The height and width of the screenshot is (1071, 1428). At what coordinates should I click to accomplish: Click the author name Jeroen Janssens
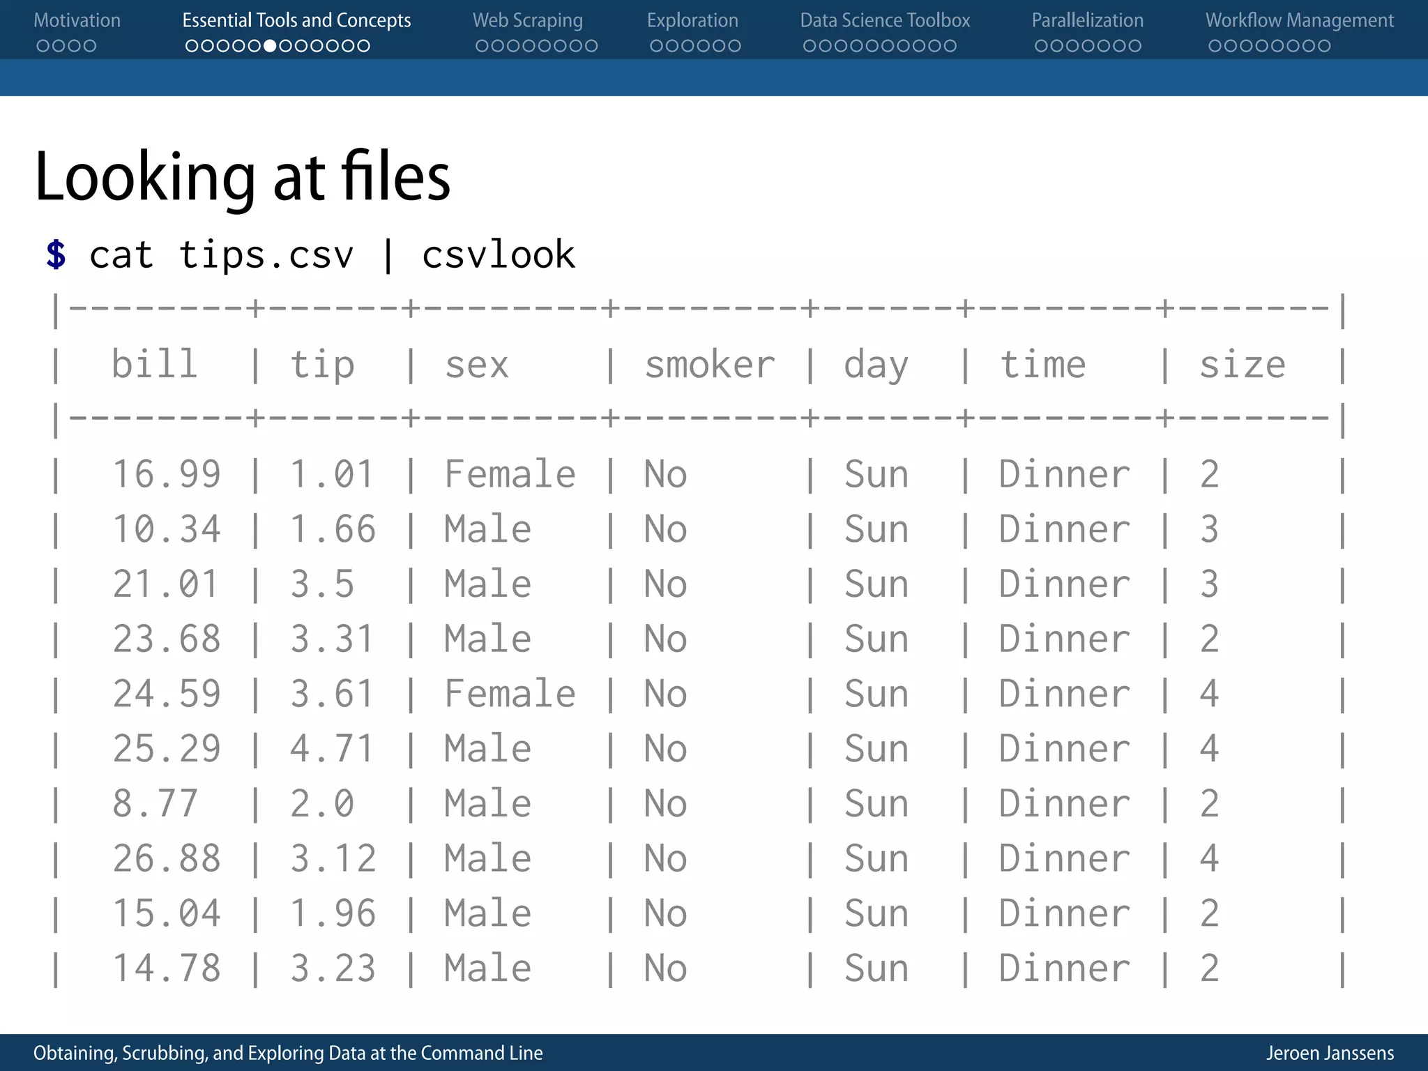pos(1330,1054)
